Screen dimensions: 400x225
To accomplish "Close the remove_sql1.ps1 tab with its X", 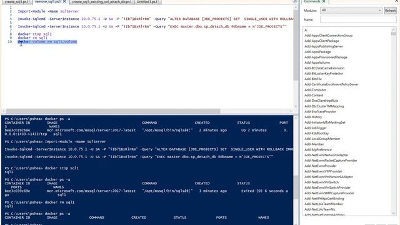I will coord(64,1).
